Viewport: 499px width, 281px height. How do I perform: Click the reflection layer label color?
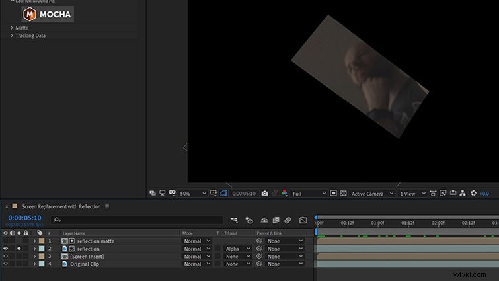coord(42,249)
